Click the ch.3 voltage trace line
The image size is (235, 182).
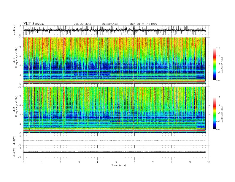pos(114,140)
